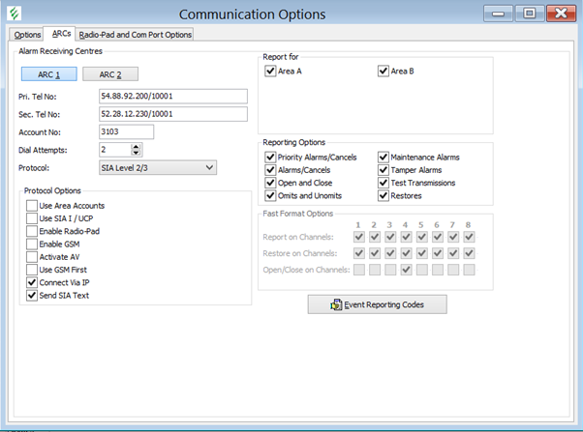The image size is (583, 432).
Task: Maximize the Communication Options window
Action: click(x=530, y=14)
